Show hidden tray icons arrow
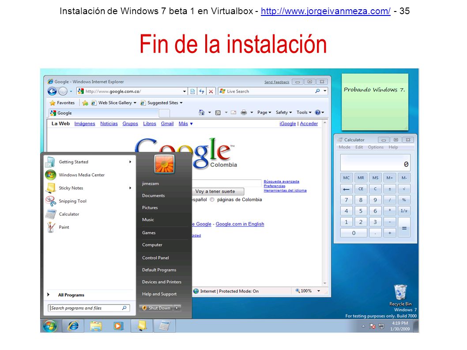 coord(363,326)
